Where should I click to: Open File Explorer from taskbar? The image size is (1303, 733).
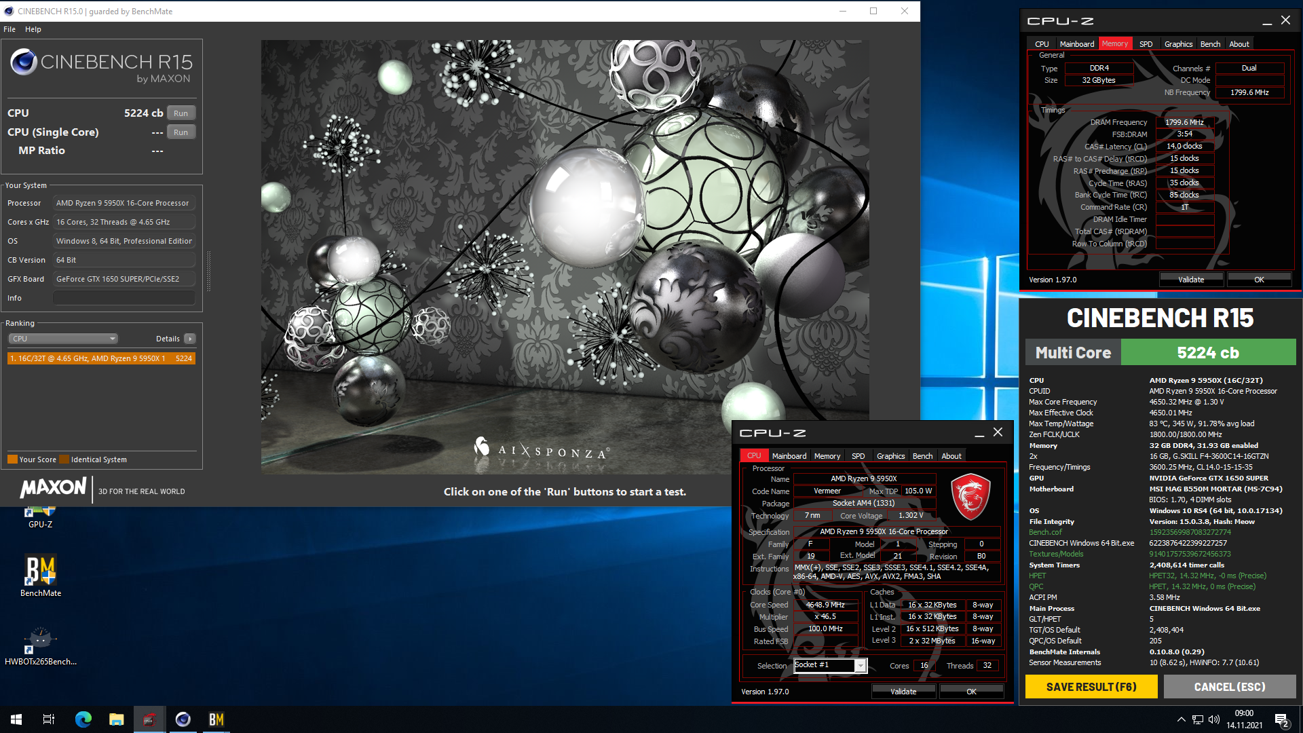point(117,719)
